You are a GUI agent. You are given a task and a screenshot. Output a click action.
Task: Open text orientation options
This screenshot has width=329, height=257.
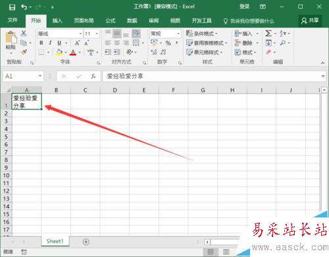(x=130, y=52)
